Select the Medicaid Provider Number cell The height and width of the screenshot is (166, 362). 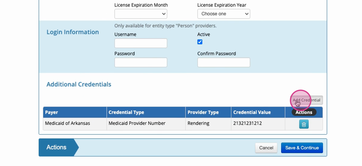click(146, 124)
